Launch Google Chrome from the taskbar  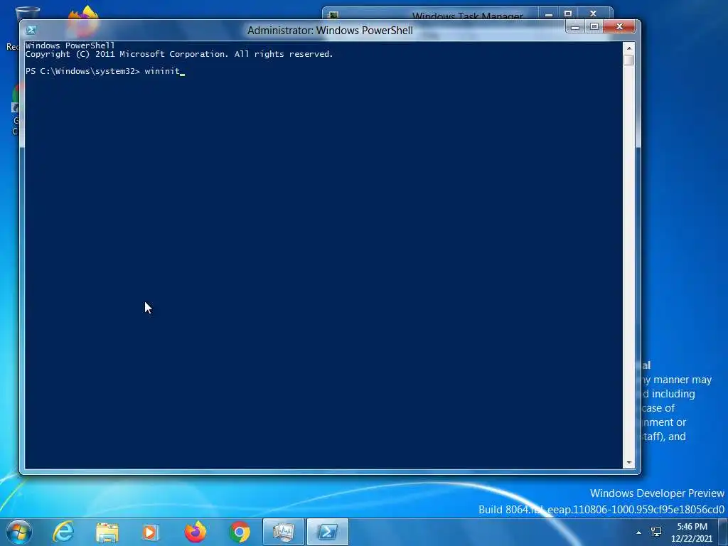(x=240, y=532)
